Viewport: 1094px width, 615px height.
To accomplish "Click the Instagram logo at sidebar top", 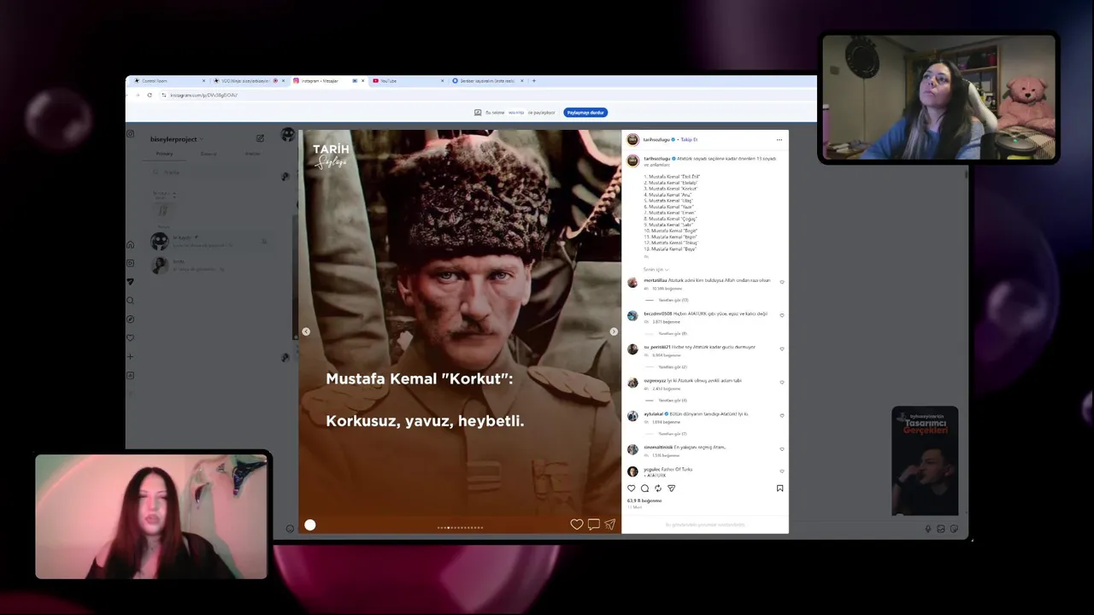I will coord(130,134).
